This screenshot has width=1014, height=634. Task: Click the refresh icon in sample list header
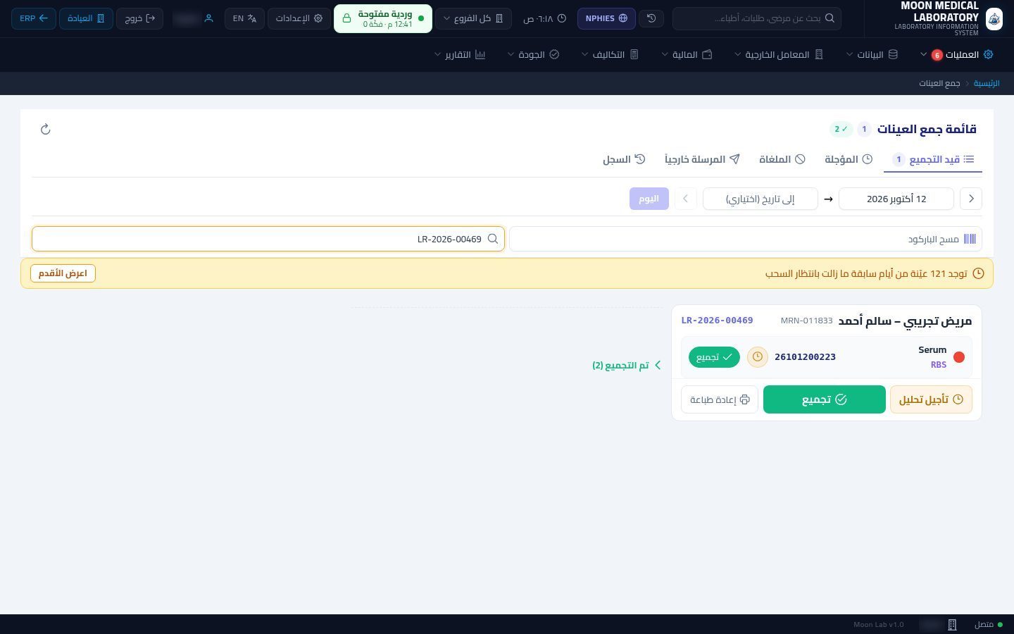point(46,129)
